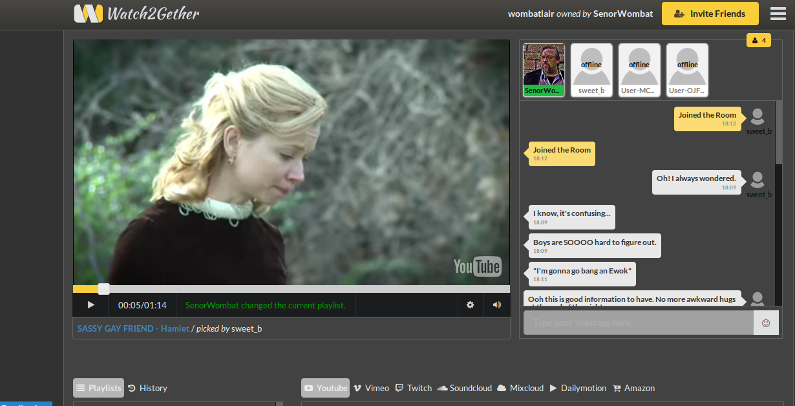Click the 'I'm gonna go bang an Ewok' message
Screen dimensions: 795x406
click(582, 274)
